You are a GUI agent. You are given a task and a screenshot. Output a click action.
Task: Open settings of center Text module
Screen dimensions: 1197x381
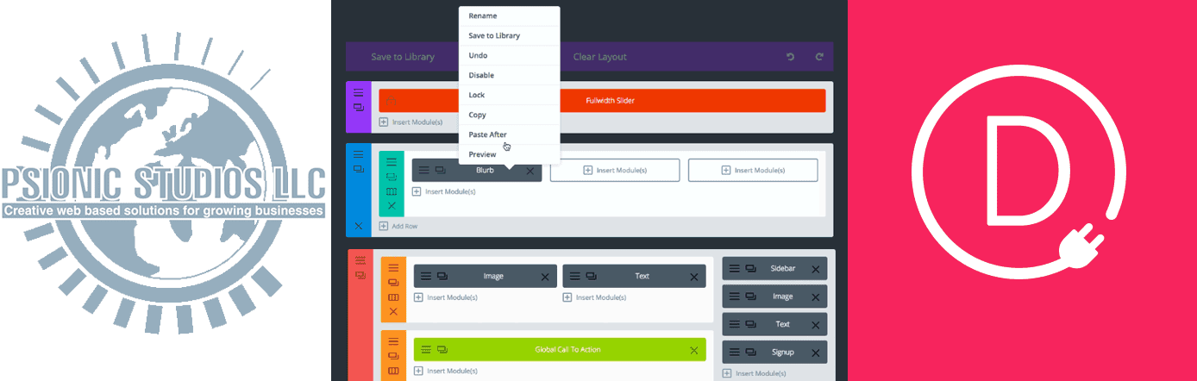[x=575, y=277]
